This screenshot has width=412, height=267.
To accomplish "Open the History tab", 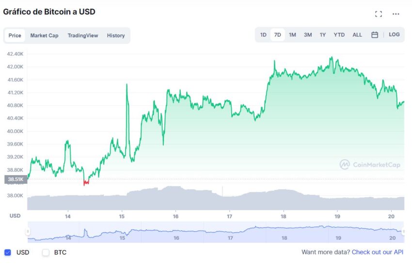I will coord(116,35).
